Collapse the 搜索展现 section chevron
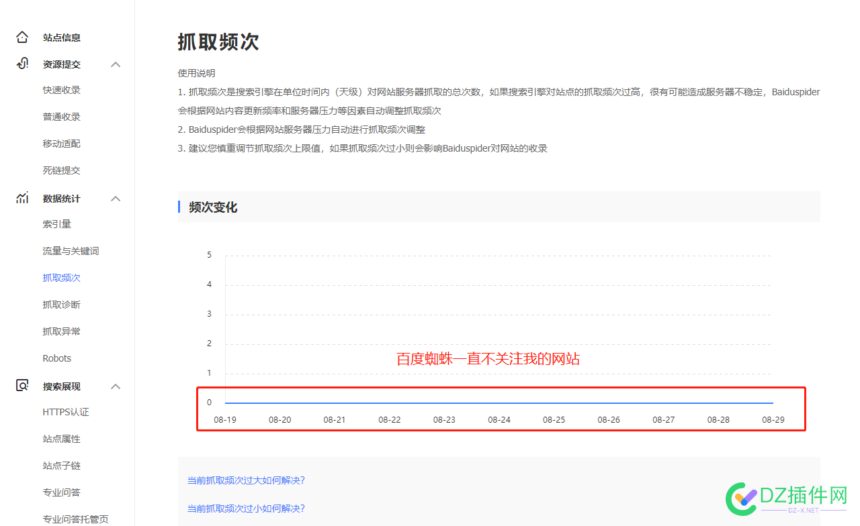Viewport: 860px width, 526px height. point(116,386)
